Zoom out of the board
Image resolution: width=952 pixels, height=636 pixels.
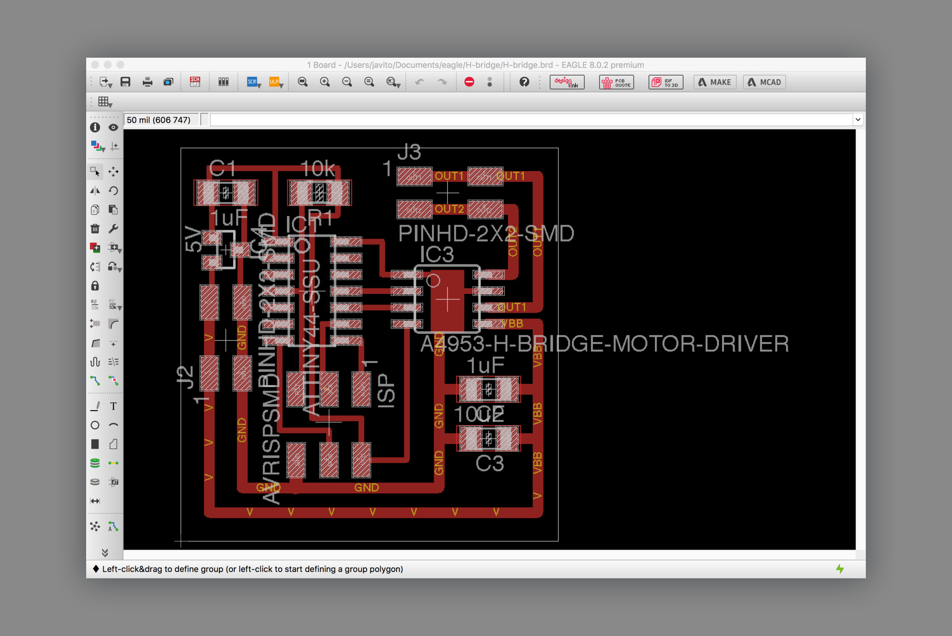click(x=347, y=82)
